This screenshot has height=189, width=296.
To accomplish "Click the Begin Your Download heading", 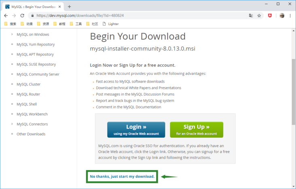I will 138,36.
